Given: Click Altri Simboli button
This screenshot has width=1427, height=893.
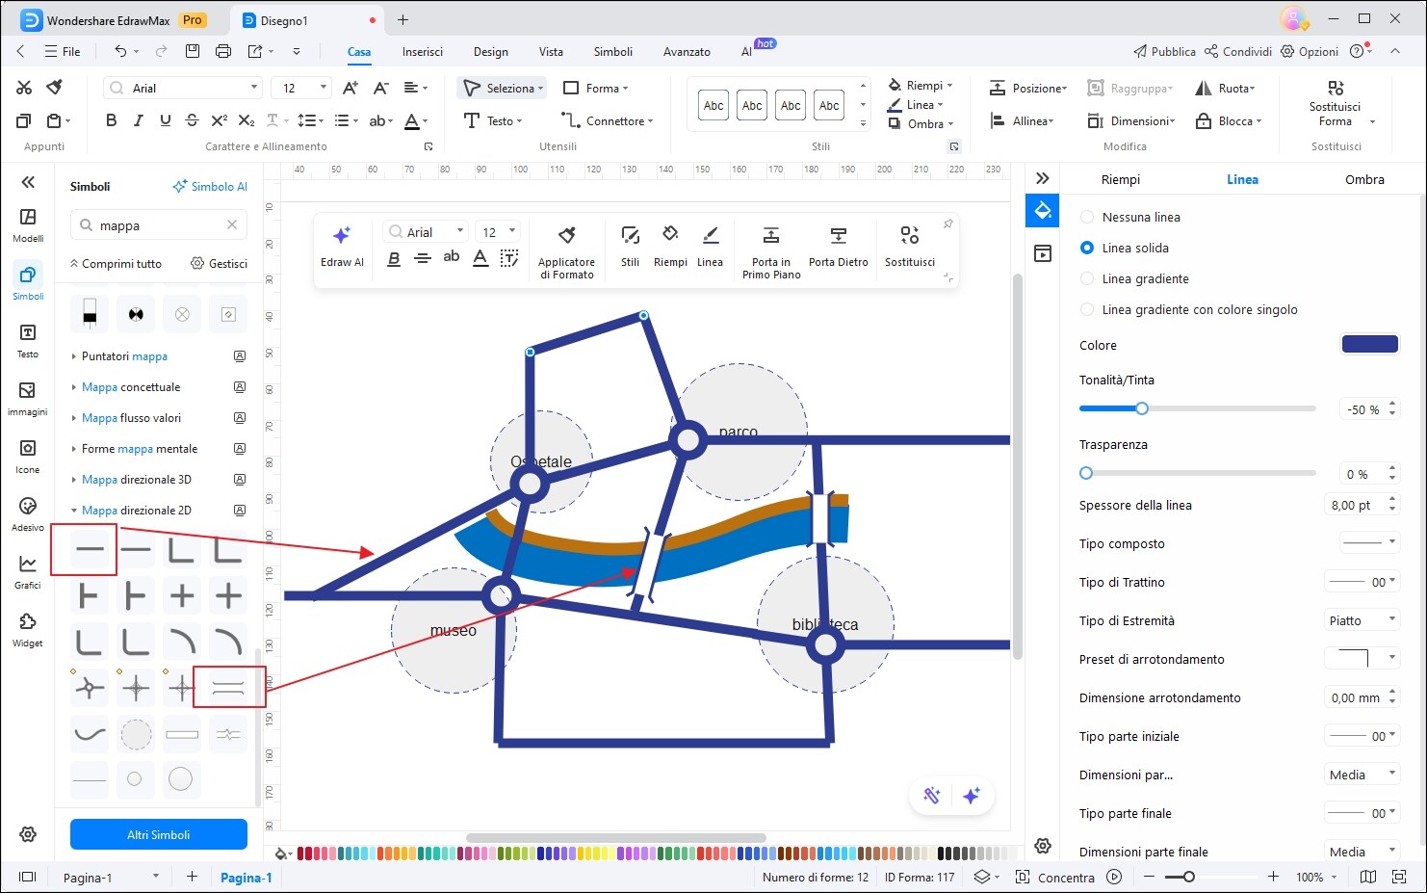Looking at the screenshot, I should [159, 834].
